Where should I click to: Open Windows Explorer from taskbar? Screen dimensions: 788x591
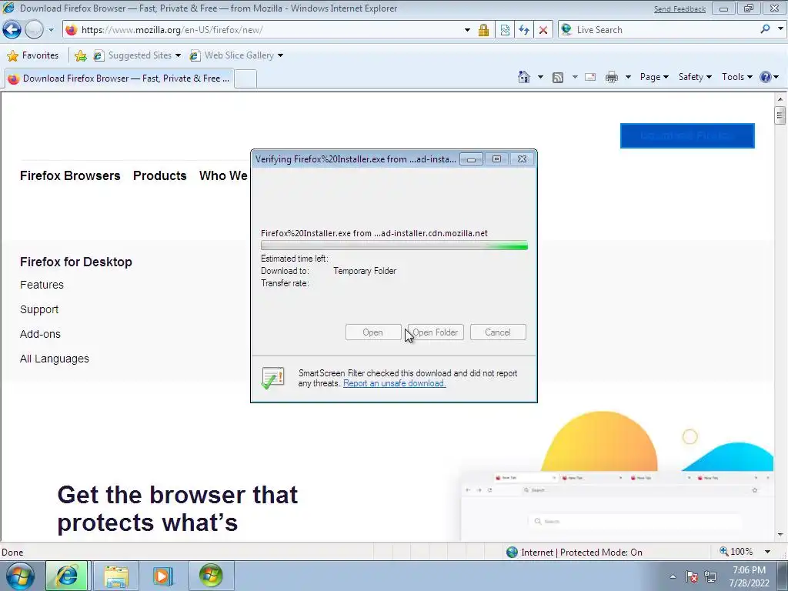(116, 576)
